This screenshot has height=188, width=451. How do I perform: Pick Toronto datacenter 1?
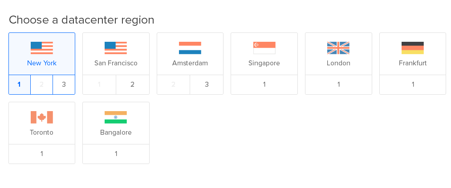pos(42,154)
